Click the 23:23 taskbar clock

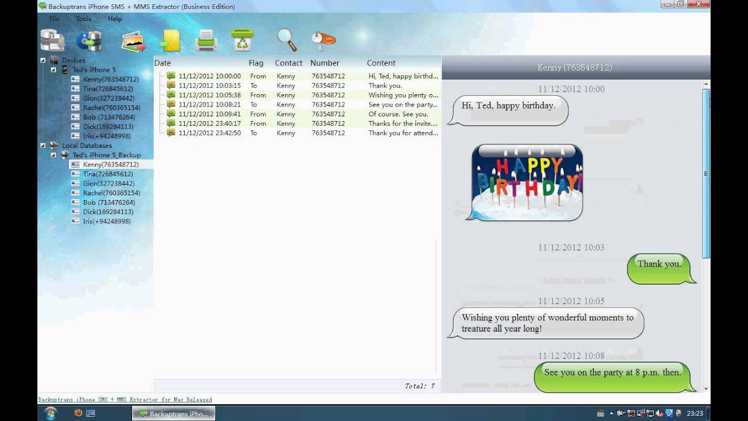pyautogui.click(x=695, y=413)
